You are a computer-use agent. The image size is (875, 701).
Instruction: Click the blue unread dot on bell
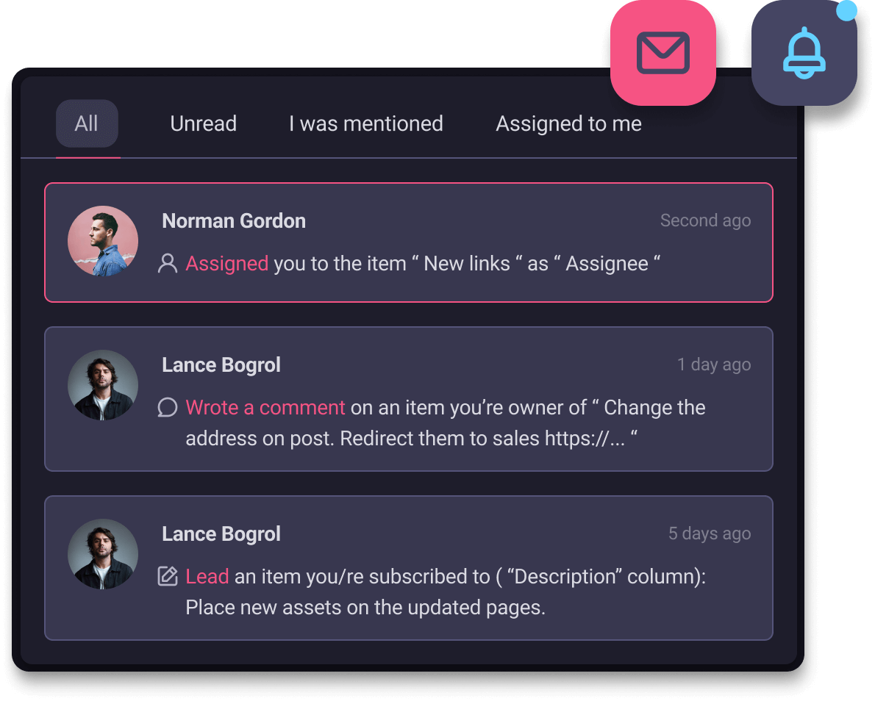[x=846, y=10]
